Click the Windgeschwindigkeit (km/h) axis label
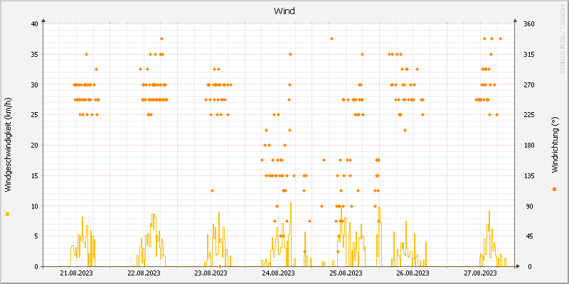Viewport: 569px width, 284px height. pyautogui.click(x=8, y=146)
